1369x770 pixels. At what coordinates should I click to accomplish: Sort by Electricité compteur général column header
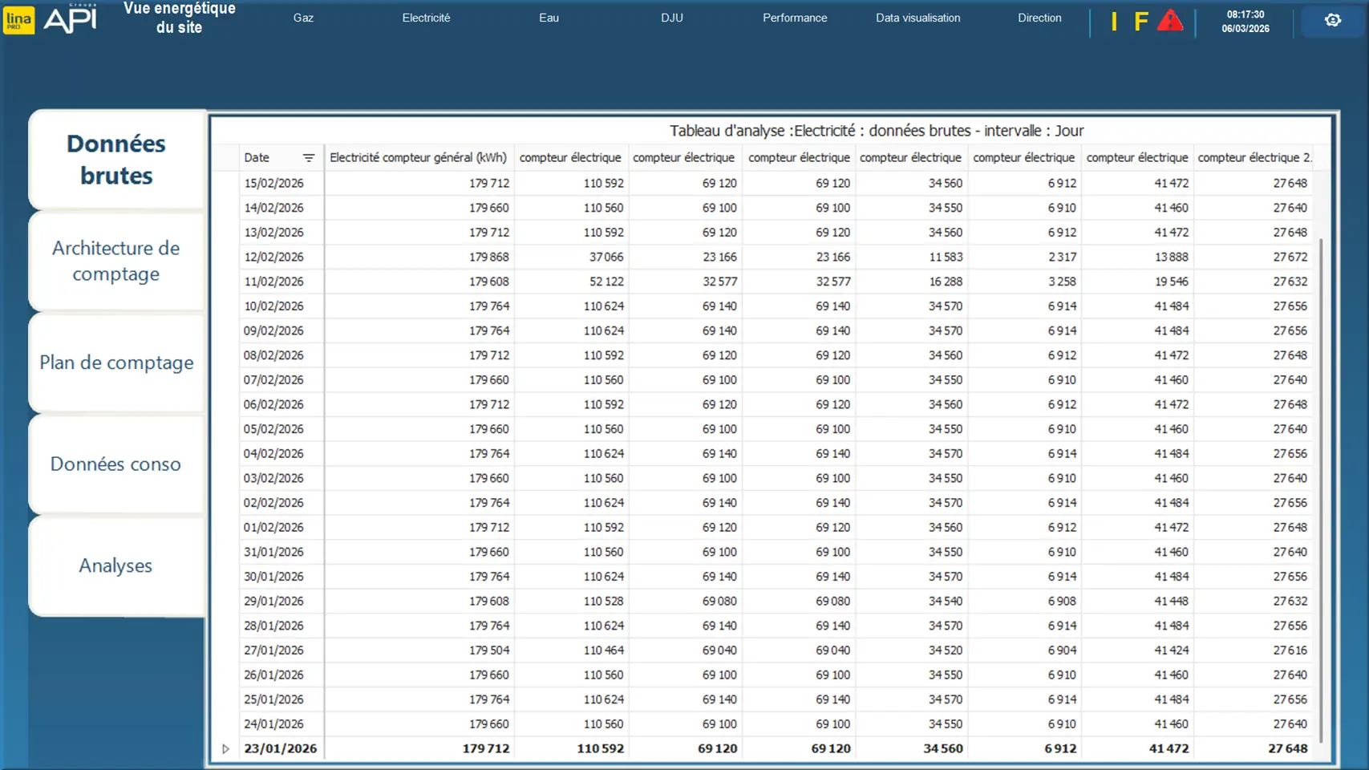418,158
